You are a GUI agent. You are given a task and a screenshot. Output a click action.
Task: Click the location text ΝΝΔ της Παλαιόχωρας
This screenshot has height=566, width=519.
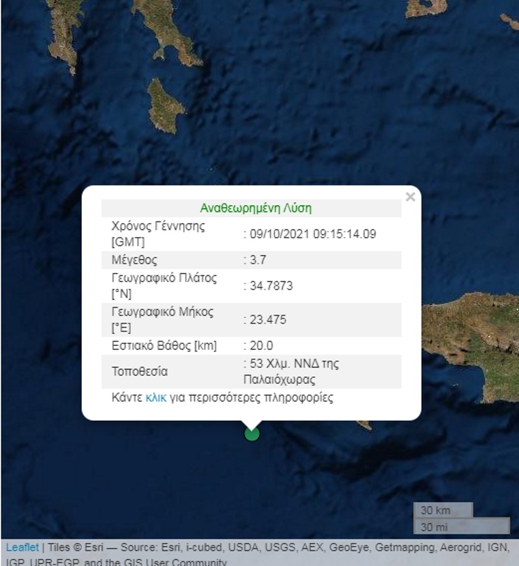tap(292, 371)
